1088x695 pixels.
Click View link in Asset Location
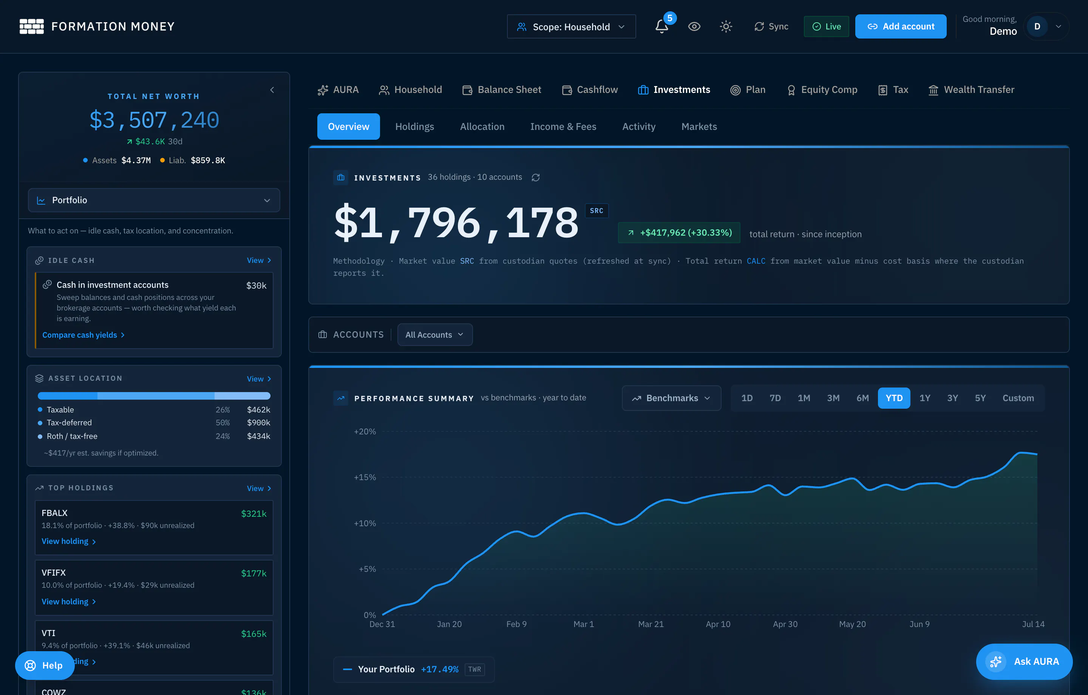coord(259,379)
